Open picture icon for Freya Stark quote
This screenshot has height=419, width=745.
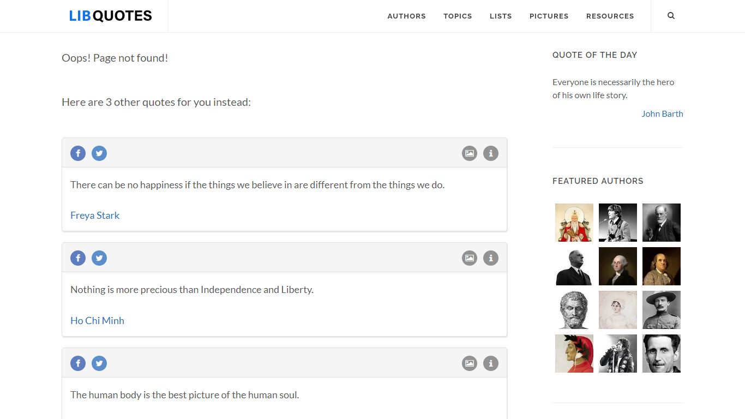click(470, 153)
